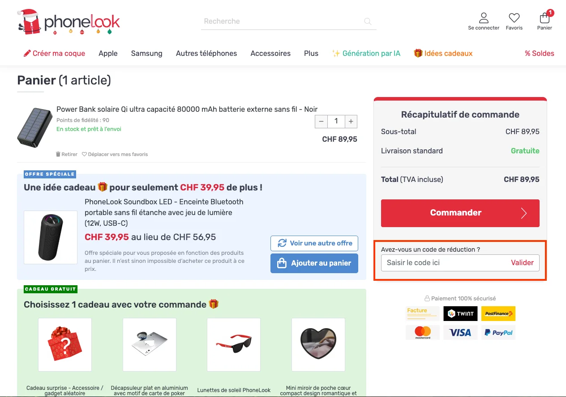Image resolution: width=566 pixels, height=397 pixels.
Task: Click the Favoris heart icon
Action: [x=514, y=18]
